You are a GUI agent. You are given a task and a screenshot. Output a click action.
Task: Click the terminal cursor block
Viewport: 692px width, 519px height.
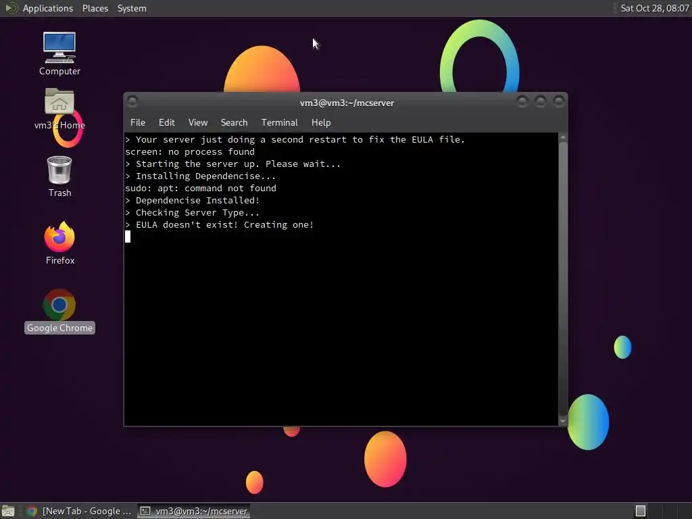coord(128,237)
